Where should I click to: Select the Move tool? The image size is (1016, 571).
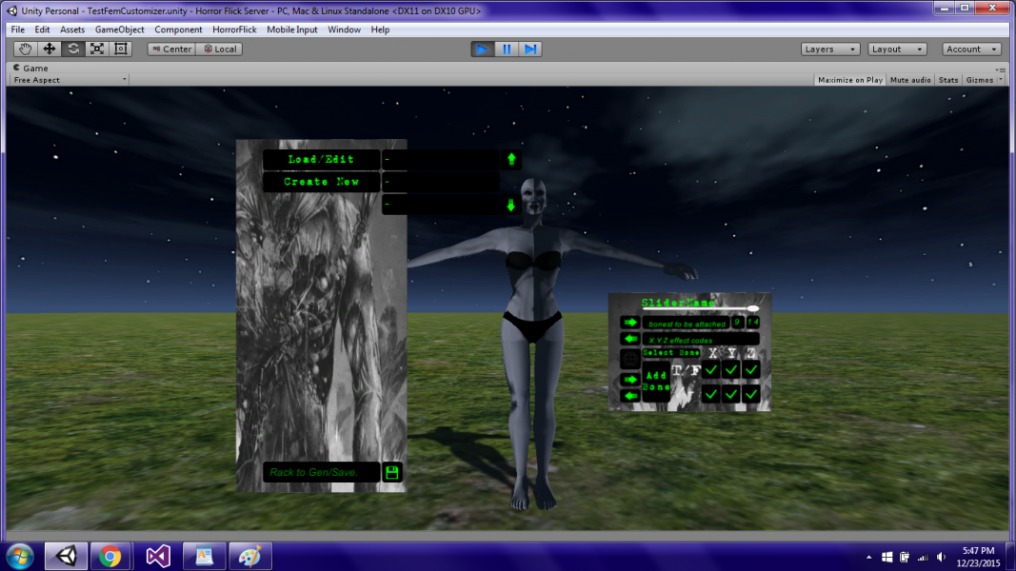click(50, 49)
